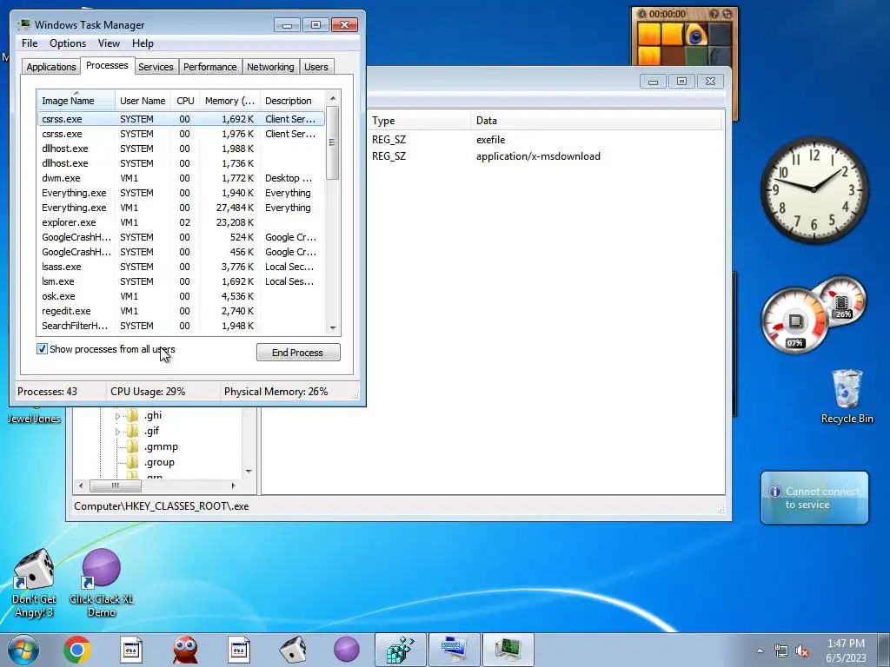Switch to Registry Editor taskbar button
Image resolution: width=890 pixels, height=667 pixels.
click(400, 650)
